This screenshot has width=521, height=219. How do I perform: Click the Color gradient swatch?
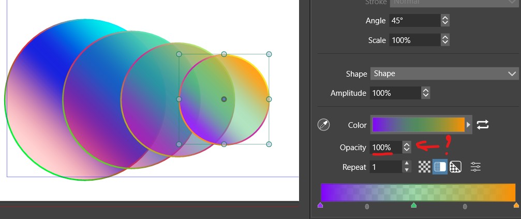pyautogui.click(x=418, y=125)
